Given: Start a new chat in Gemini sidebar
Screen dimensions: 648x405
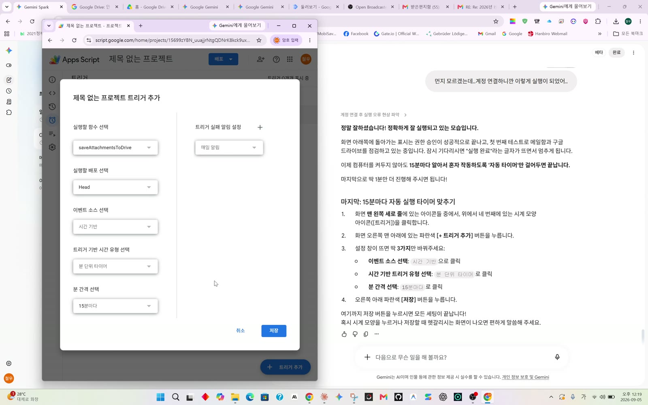Looking at the screenshot, I should (9, 80).
